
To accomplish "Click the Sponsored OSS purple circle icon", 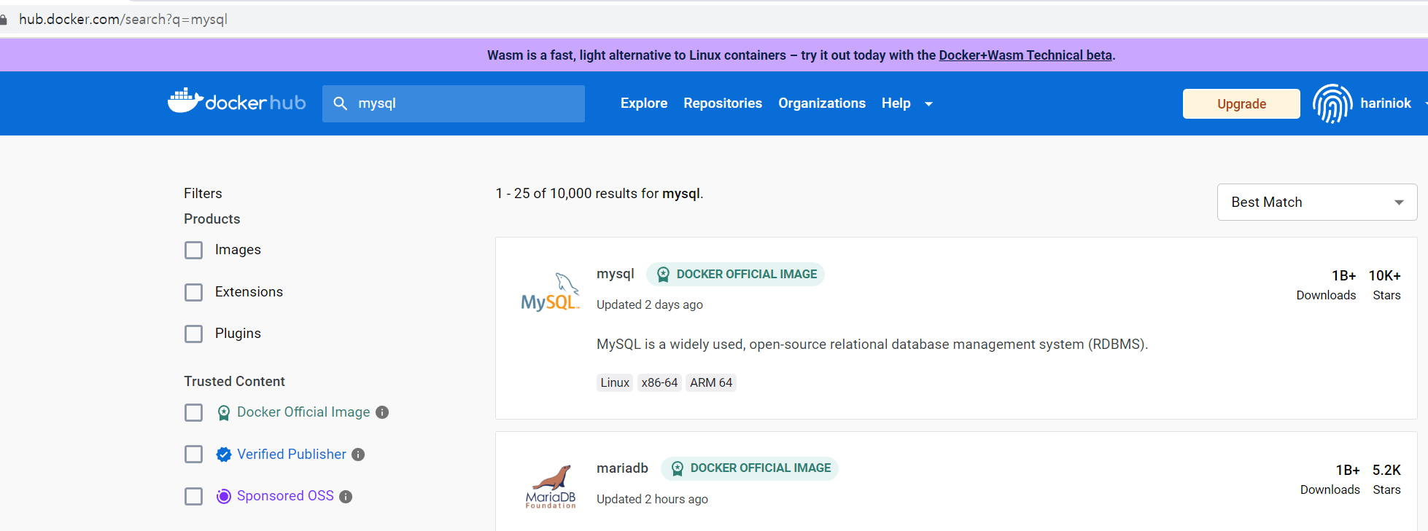I will [x=224, y=496].
